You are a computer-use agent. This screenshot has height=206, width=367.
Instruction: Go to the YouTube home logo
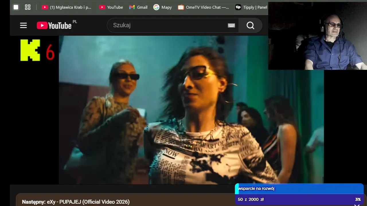coord(54,25)
